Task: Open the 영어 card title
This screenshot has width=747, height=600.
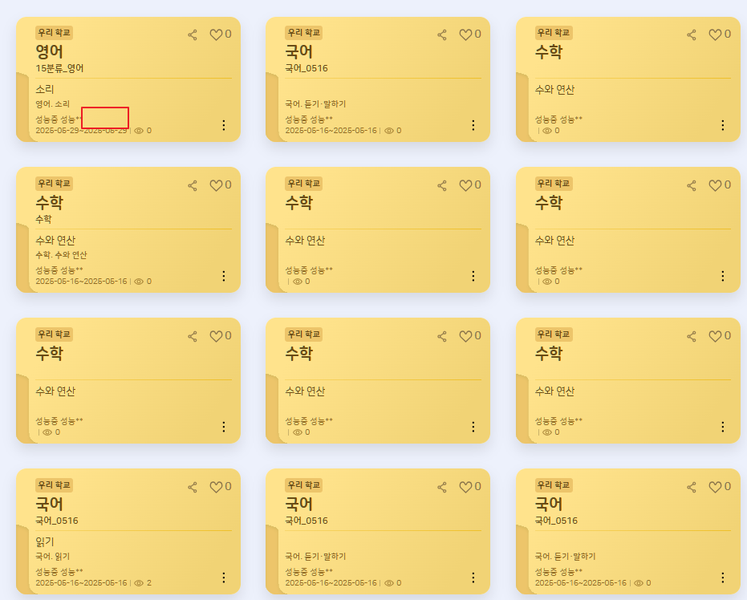Action: coord(50,52)
